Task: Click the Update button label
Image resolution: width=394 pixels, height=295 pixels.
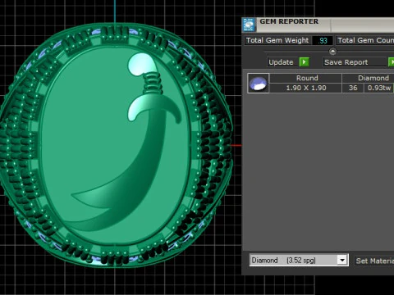Action: [x=281, y=62]
